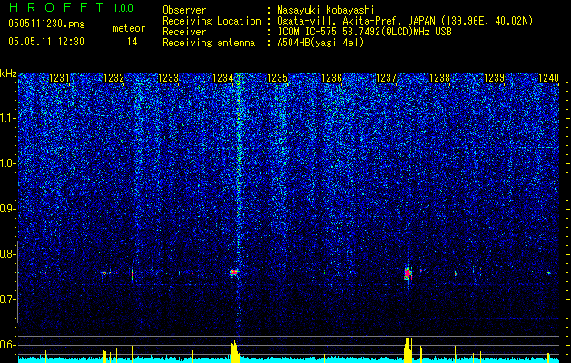571x363 pixels.
Task: Click the 1238 time marker
Action: 440,78
